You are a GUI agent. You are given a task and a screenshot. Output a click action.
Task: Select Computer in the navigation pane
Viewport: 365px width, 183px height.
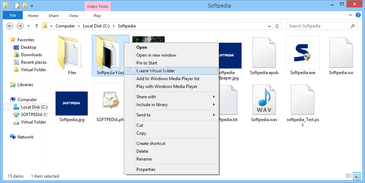[x=24, y=100]
